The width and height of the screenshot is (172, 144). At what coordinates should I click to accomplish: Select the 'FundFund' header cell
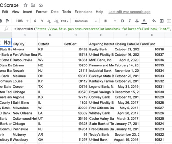152,42
